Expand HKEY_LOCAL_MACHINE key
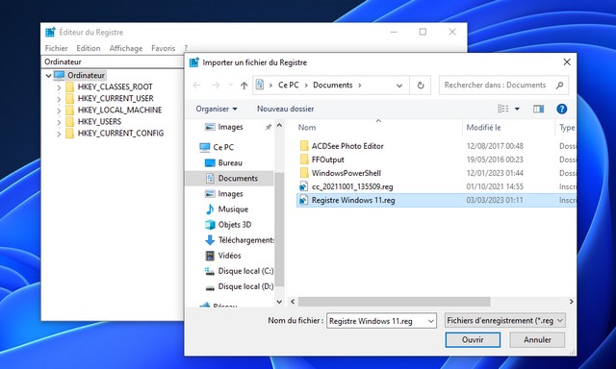The image size is (616, 369). click(59, 111)
